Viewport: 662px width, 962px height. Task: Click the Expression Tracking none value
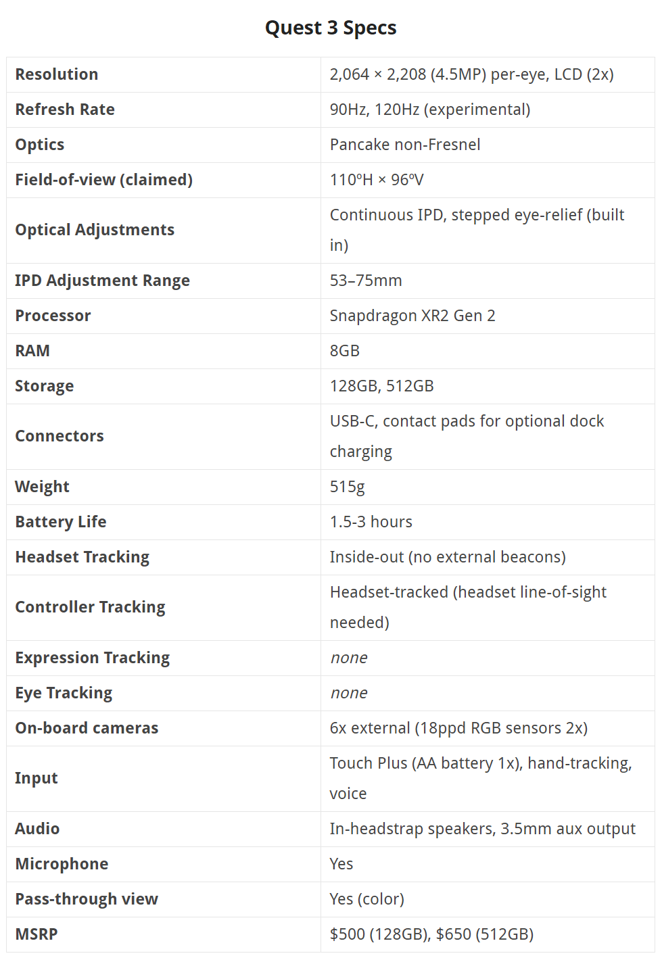[x=349, y=658]
